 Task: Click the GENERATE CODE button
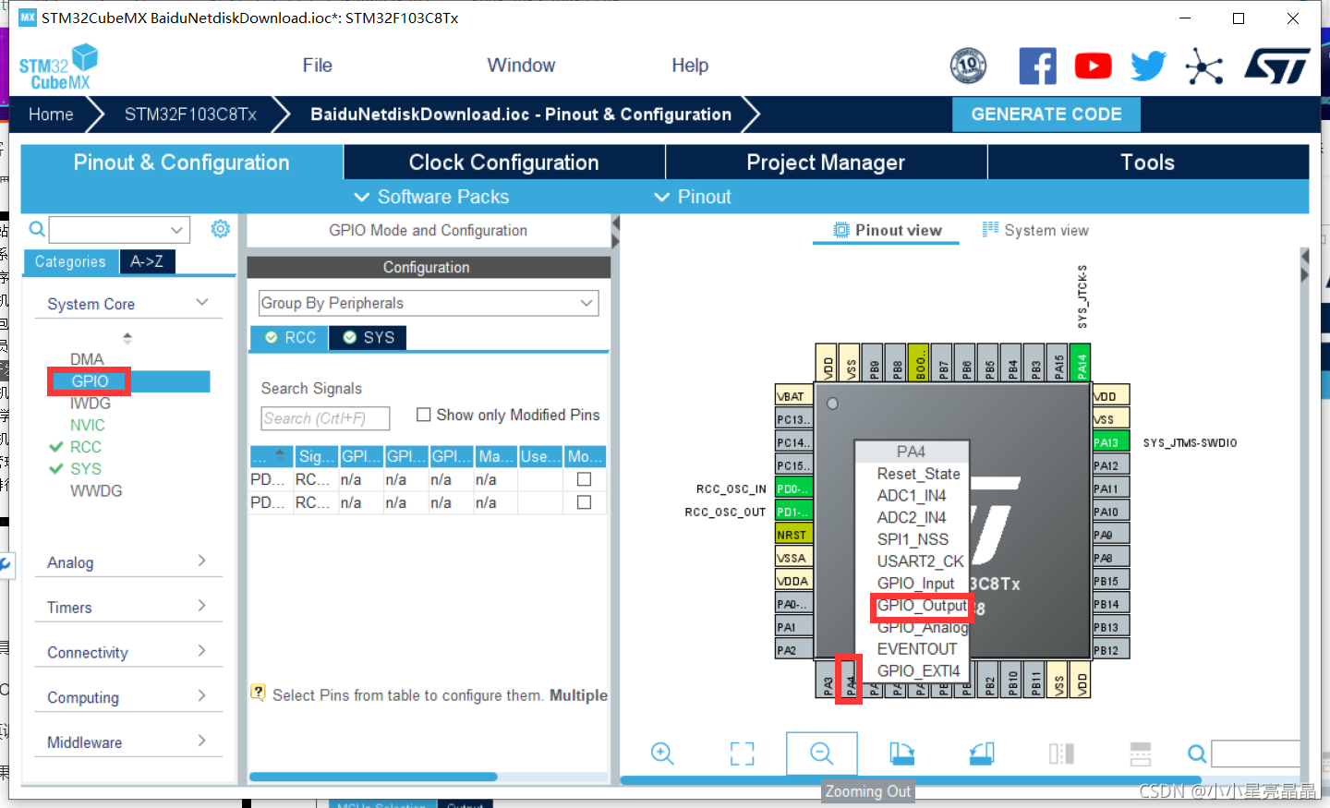tap(1046, 115)
